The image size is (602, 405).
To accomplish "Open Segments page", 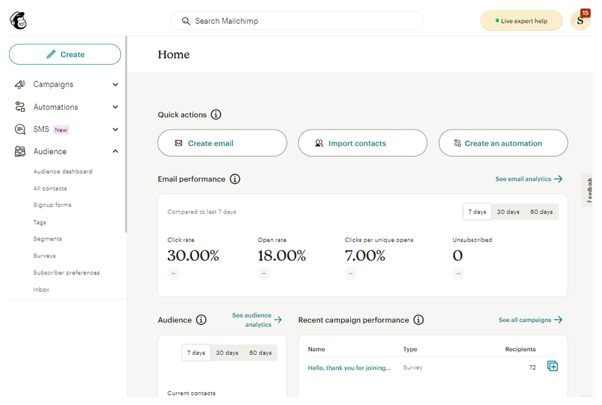I will coord(47,239).
